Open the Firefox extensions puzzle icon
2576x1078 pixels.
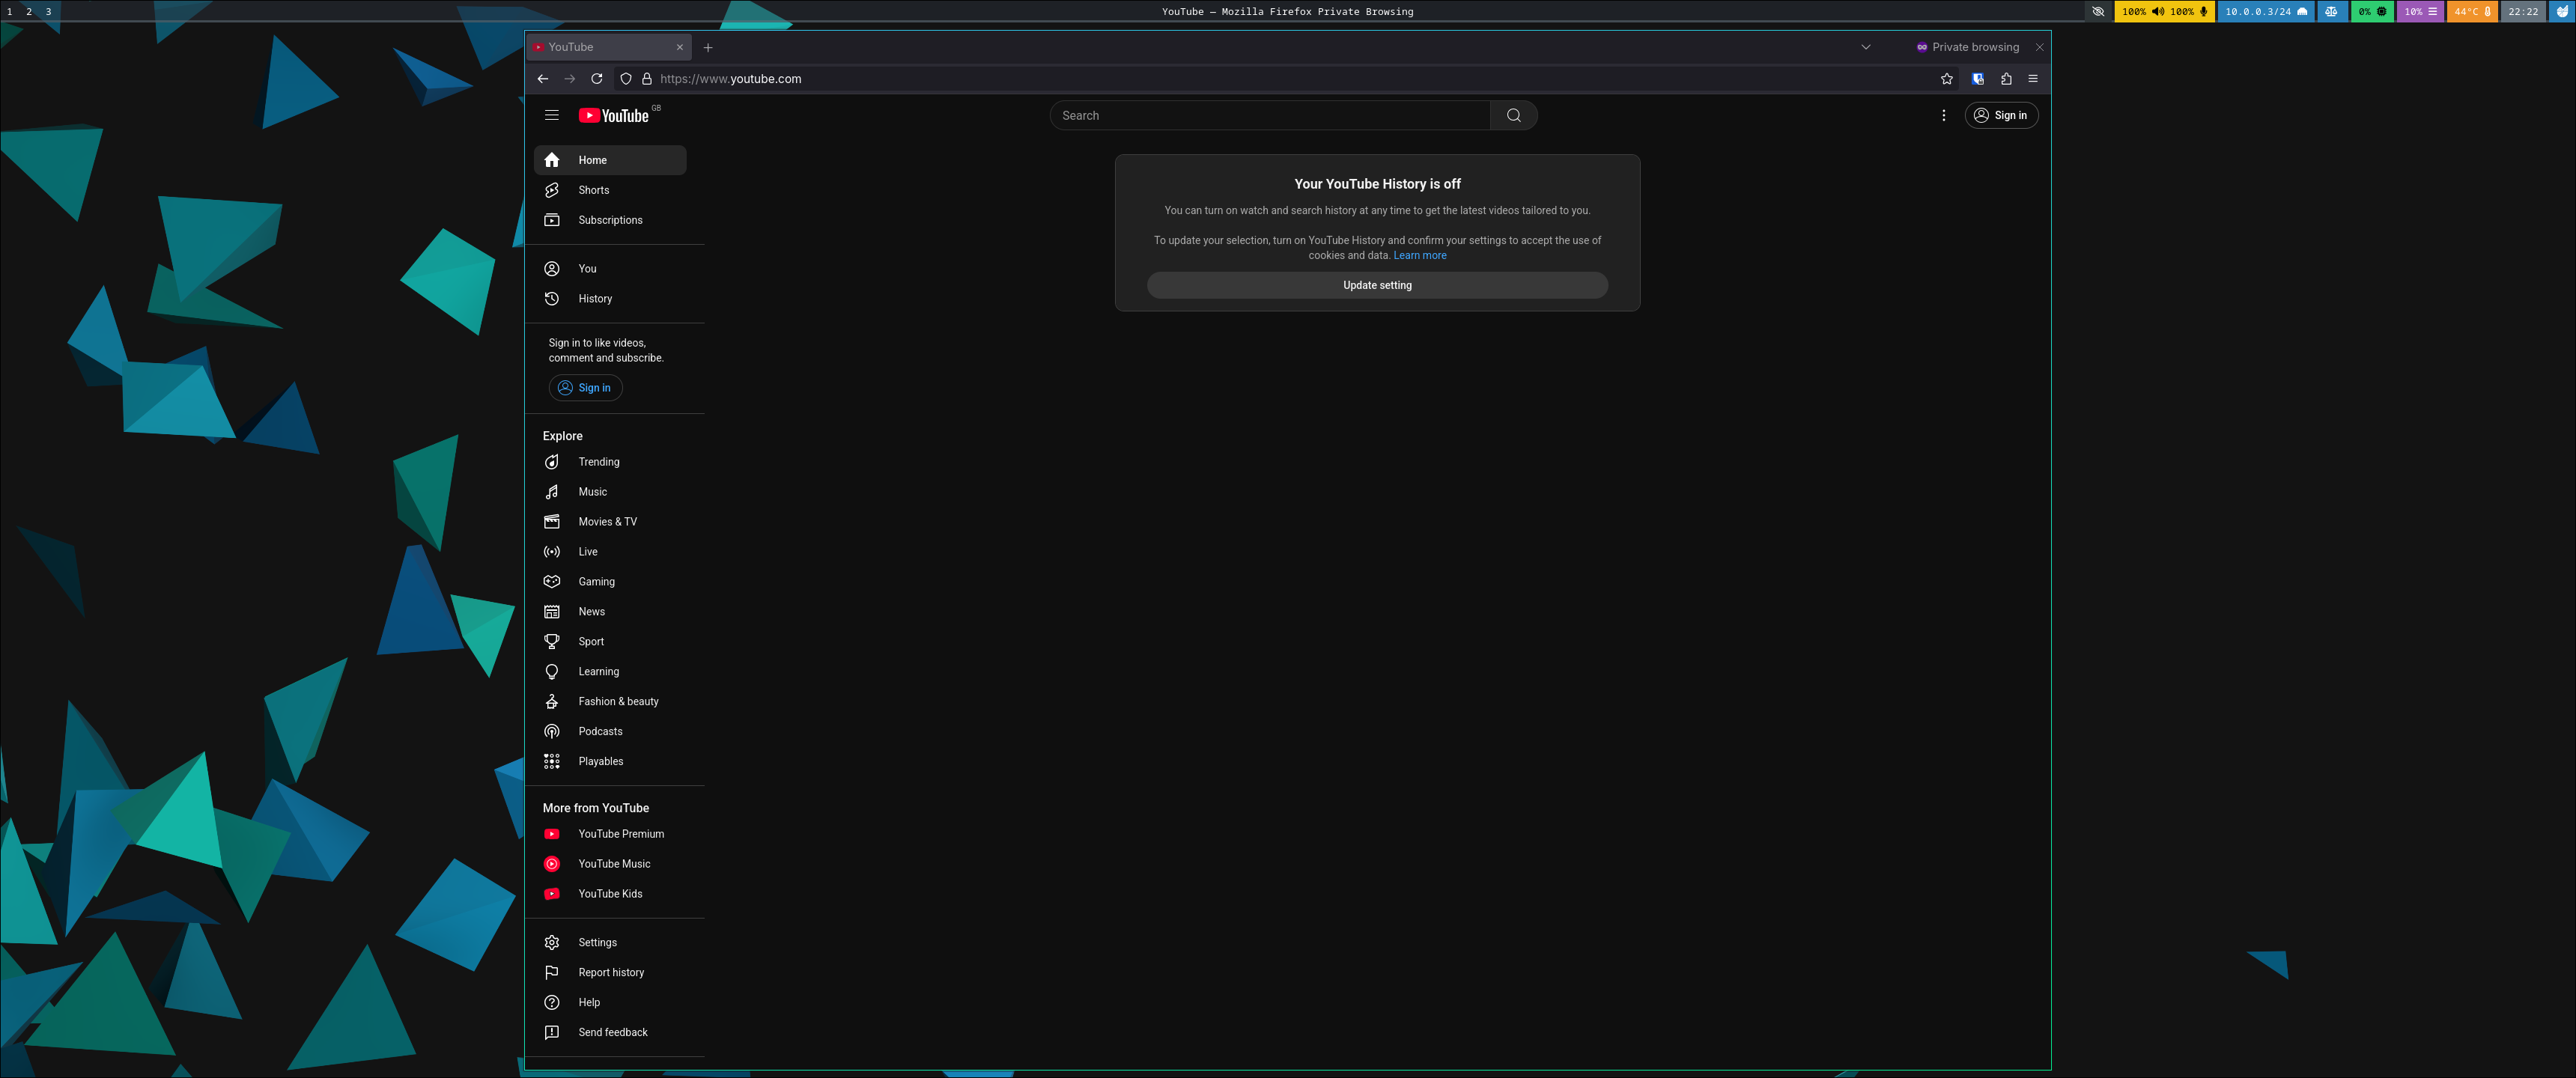click(2005, 79)
